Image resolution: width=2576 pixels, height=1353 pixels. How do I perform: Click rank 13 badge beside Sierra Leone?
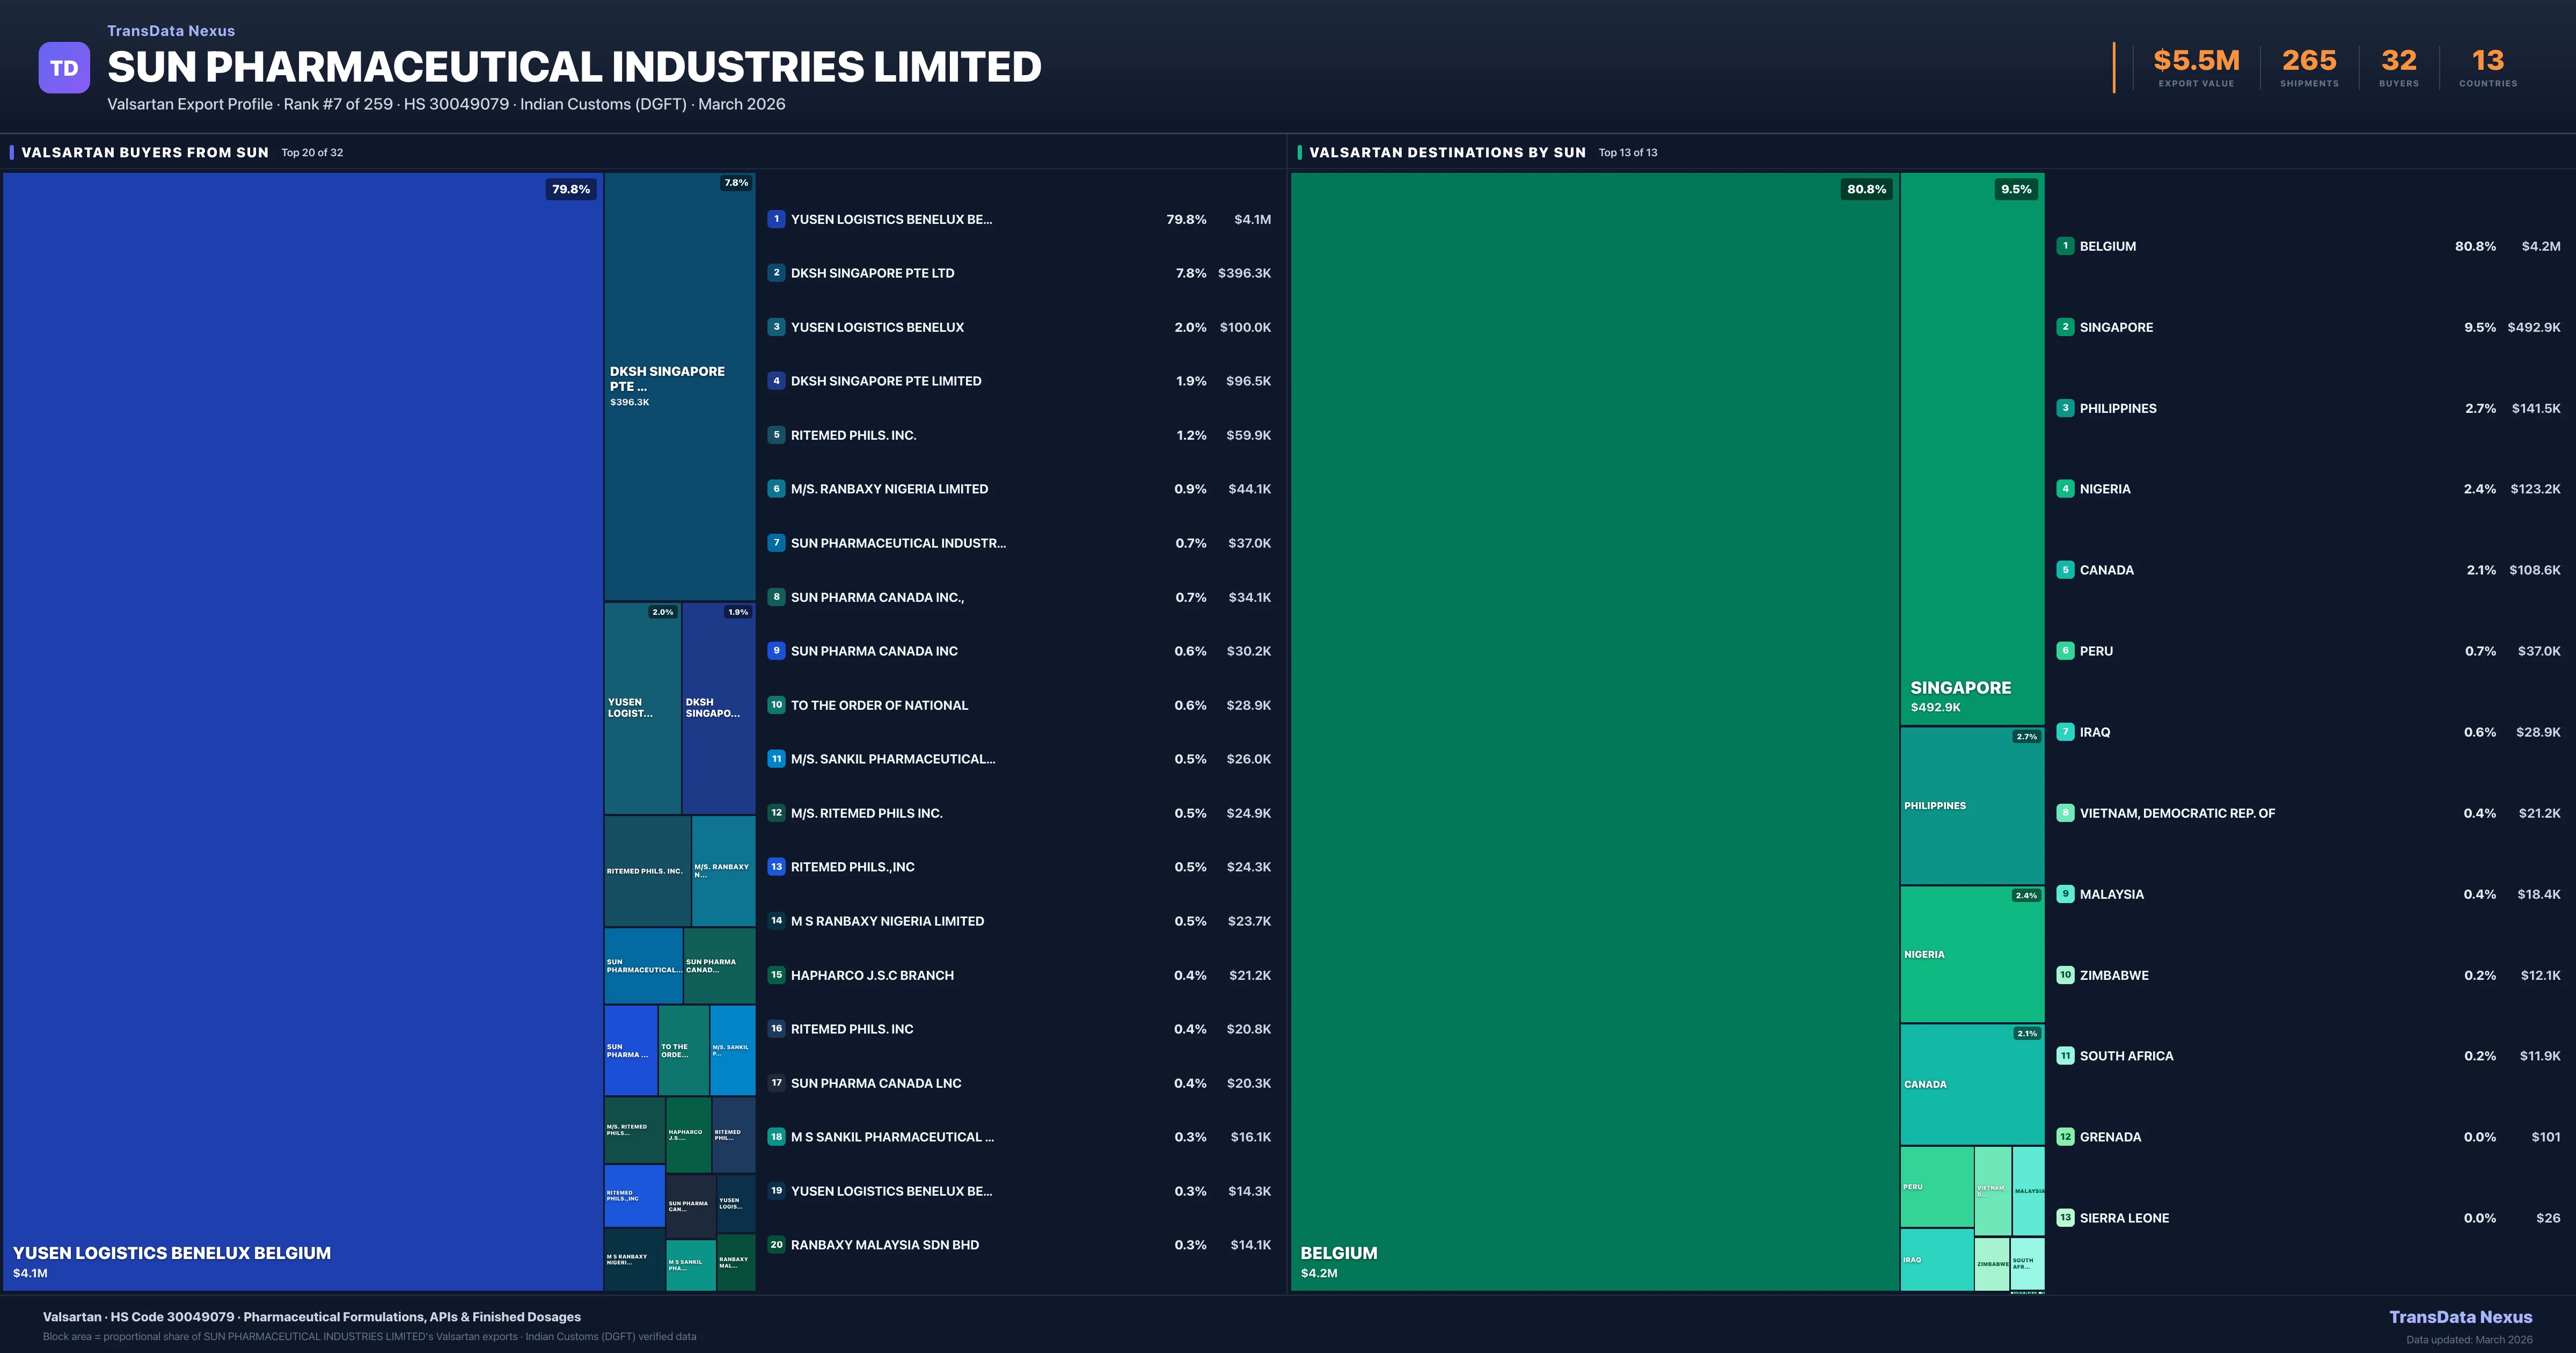tap(2065, 1218)
